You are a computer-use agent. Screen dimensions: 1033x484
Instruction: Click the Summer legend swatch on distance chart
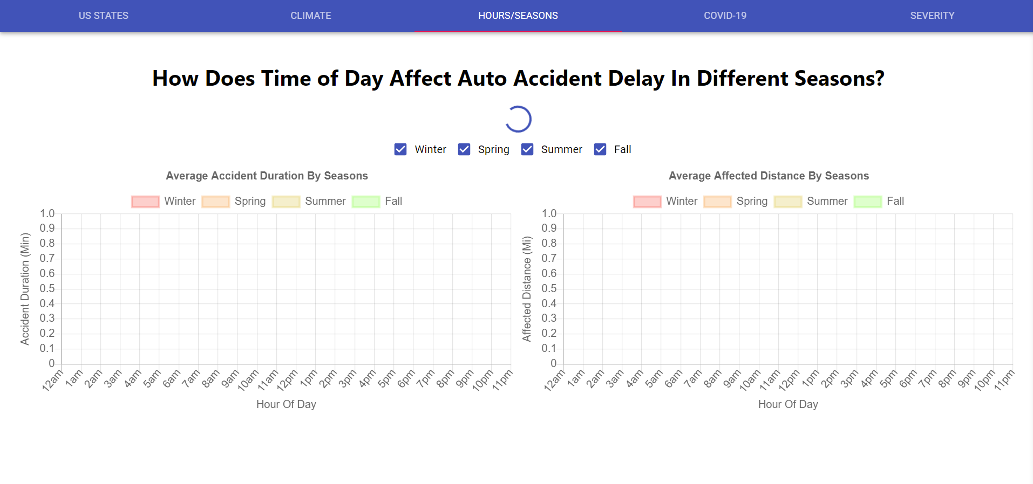pyautogui.click(x=788, y=201)
